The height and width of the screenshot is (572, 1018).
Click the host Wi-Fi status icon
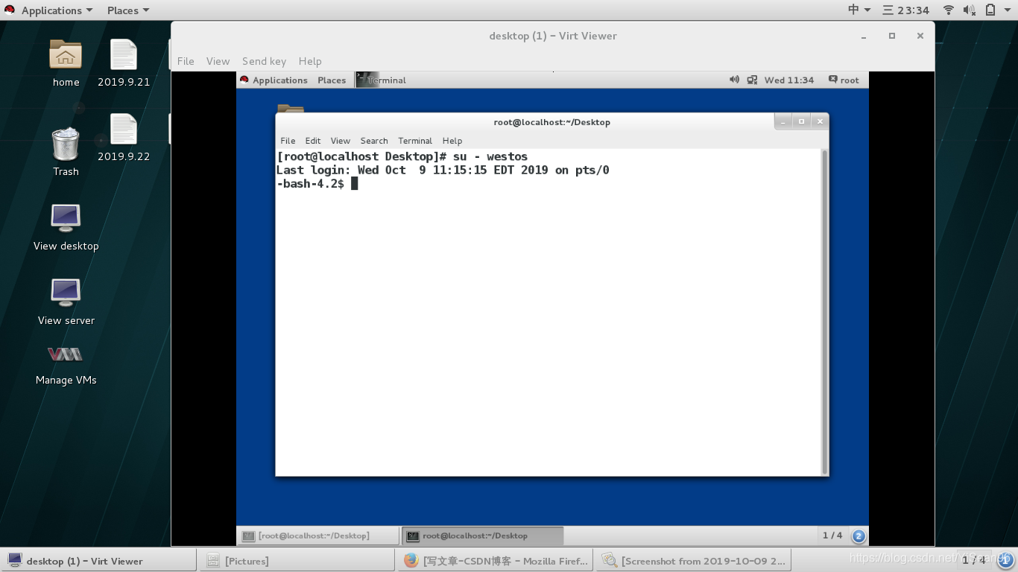tap(949, 10)
